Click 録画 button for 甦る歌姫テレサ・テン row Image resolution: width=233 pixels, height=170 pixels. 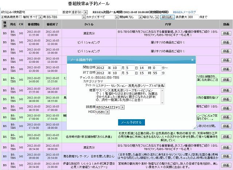point(226,156)
